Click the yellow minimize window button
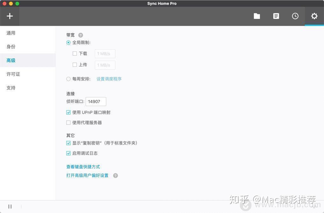The width and height of the screenshot is (324, 213). click(11, 4)
